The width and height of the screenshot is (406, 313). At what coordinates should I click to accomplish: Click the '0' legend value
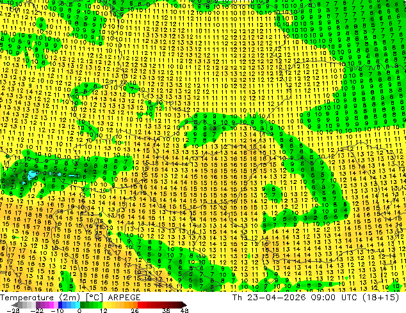(x=79, y=310)
